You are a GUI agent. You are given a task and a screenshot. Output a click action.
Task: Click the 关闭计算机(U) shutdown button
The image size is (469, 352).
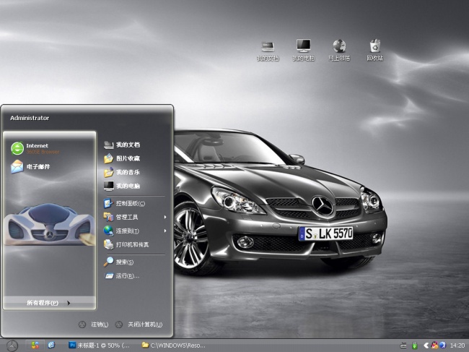click(x=139, y=325)
